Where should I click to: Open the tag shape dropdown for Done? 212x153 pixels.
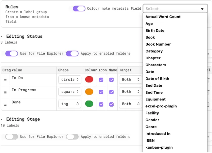[x=70, y=104]
